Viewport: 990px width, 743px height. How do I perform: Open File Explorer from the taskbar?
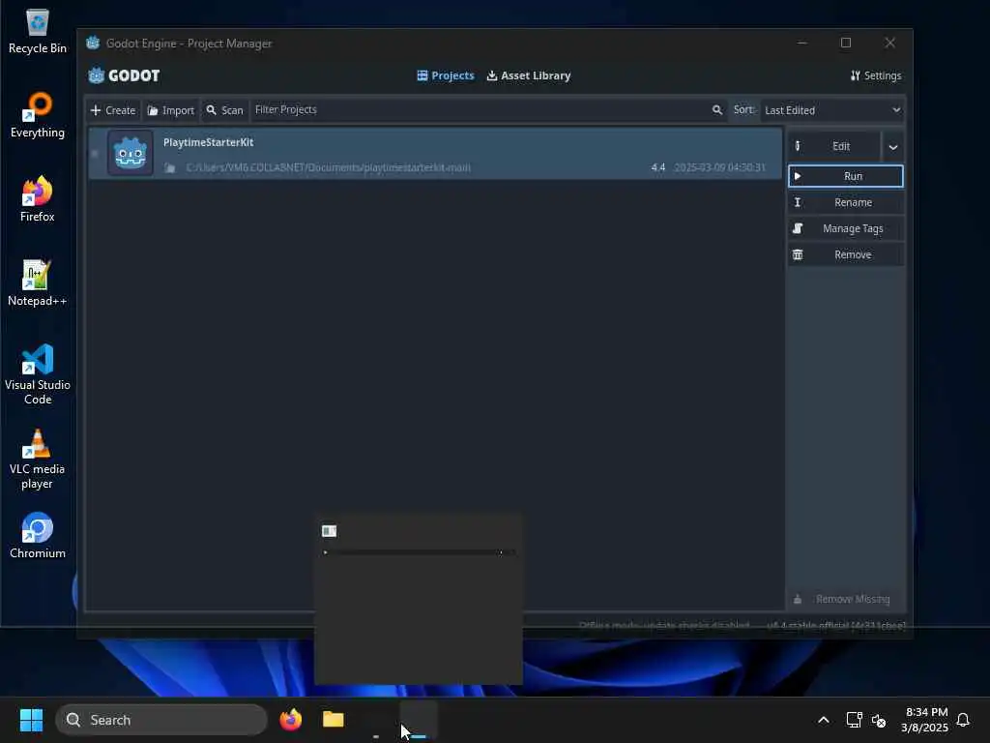coord(333,720)
